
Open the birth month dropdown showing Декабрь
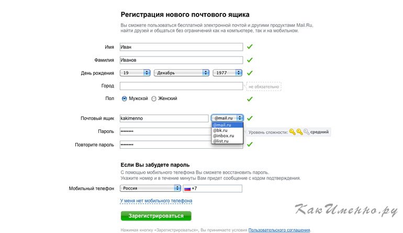(182, 73)
